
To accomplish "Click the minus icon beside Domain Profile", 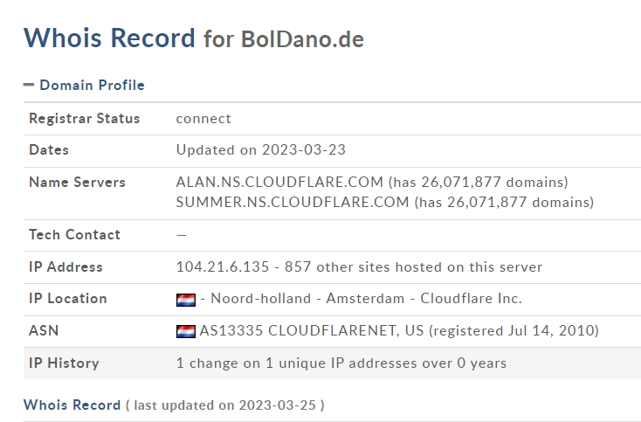I will coord(29,85).
